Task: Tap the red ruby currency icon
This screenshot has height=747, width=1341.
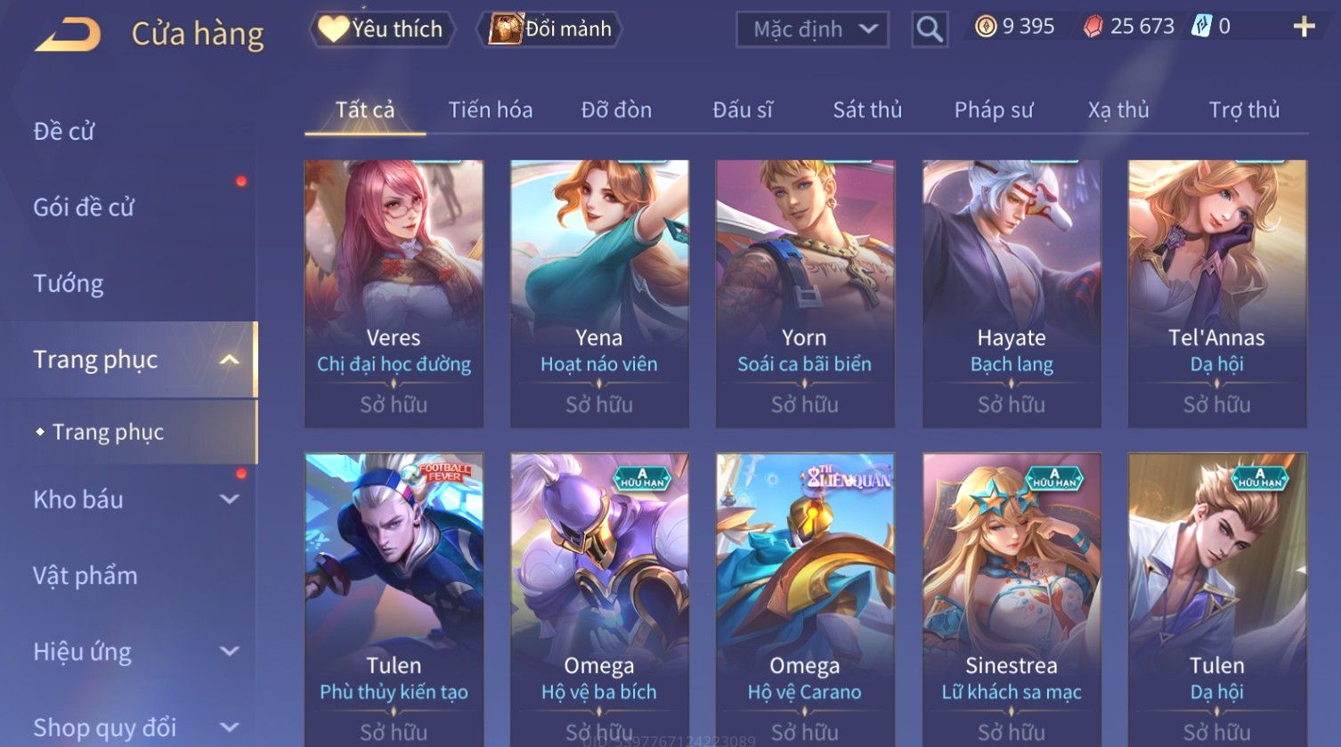Action: pyautogui.click(x=1093, y=27)
